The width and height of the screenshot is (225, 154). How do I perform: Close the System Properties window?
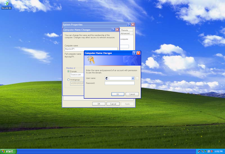coord(133,25)
